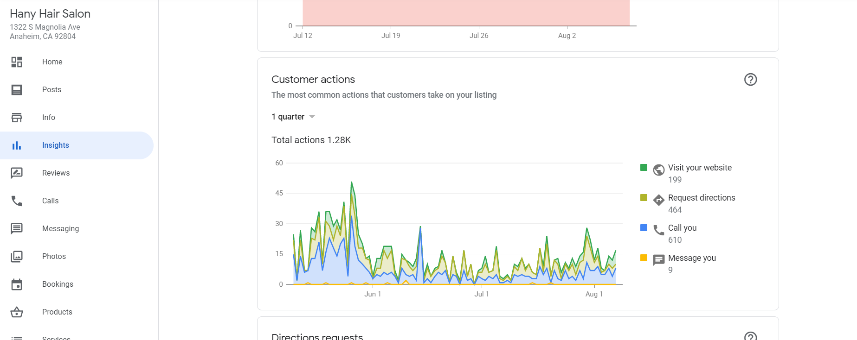Click the Posts icon in sidebar
Viewport: 857px width, 340px height.
point(17,90)
